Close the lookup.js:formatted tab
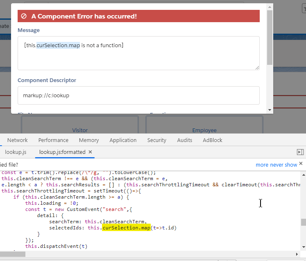This screenshot has height=261, width=306. pyautogui.click(x=90, y=152)
